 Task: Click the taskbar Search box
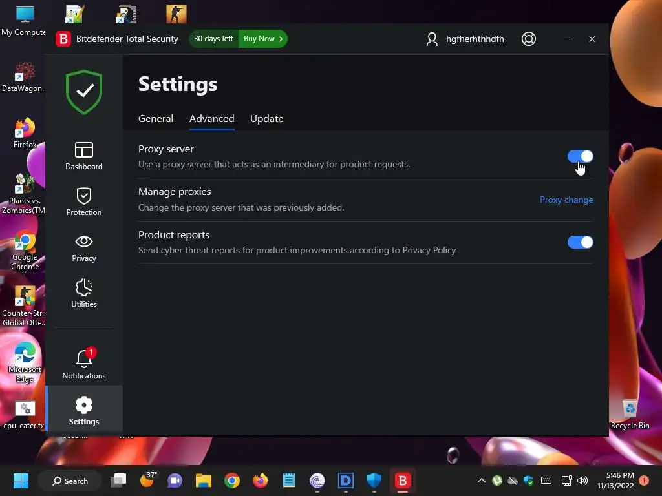point(70,480)
